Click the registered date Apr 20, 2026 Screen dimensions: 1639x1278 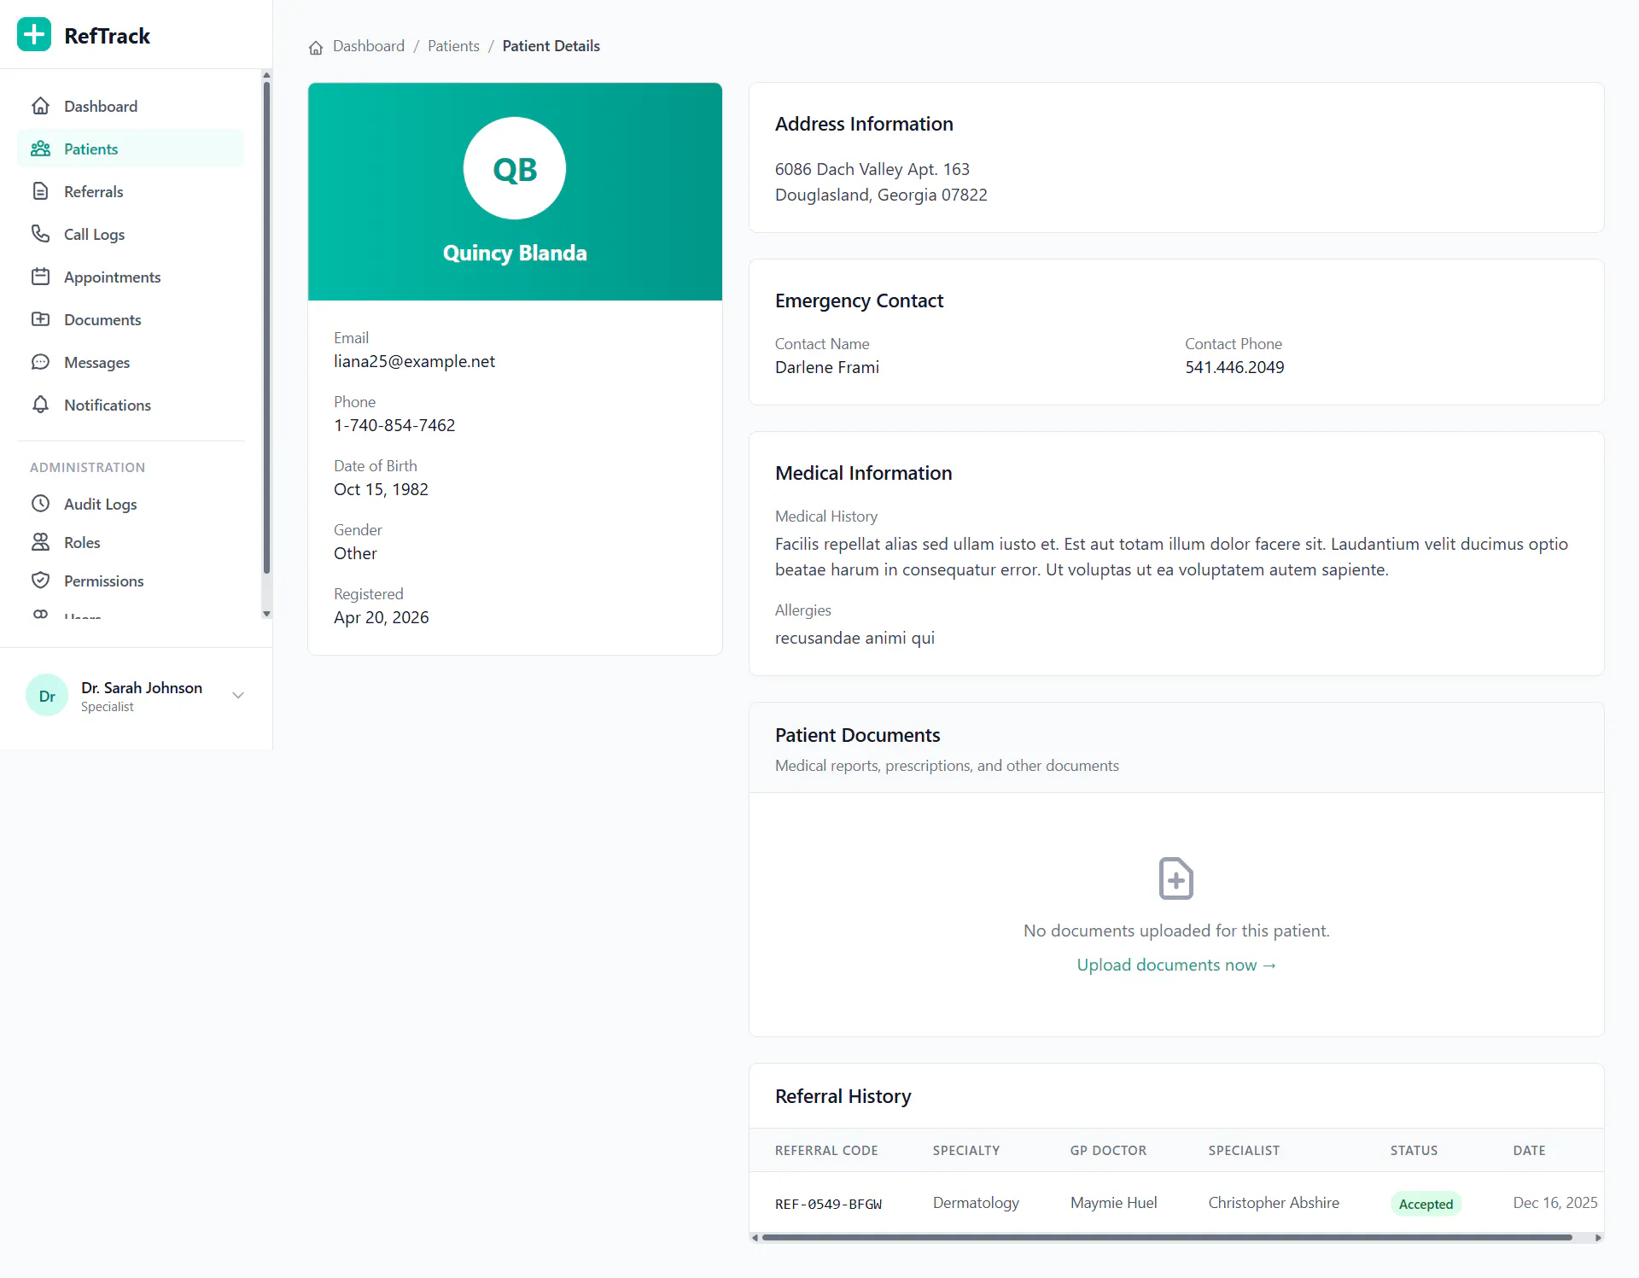[x=381, y=617]
